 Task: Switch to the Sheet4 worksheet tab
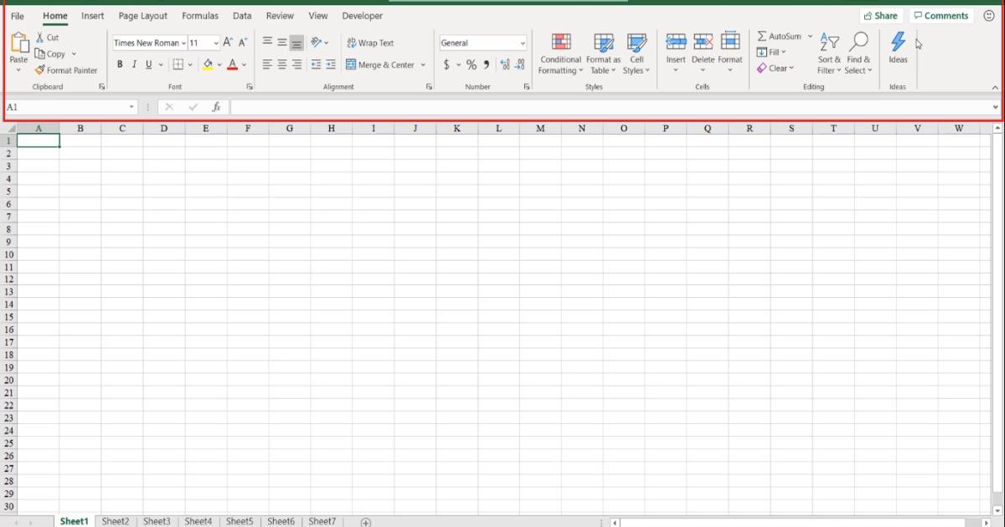[198, 520]
